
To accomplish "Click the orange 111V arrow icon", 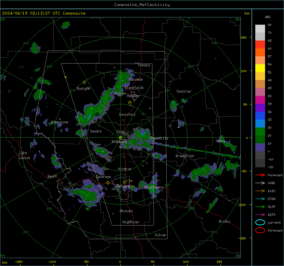I will click(260, 191).
